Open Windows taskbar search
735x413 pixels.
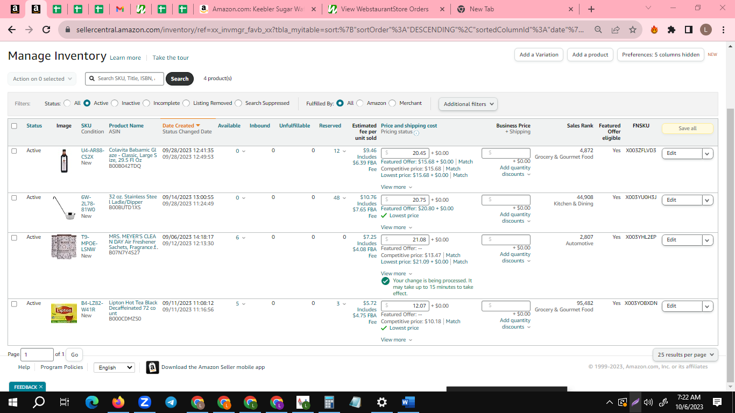coord(39,402)
